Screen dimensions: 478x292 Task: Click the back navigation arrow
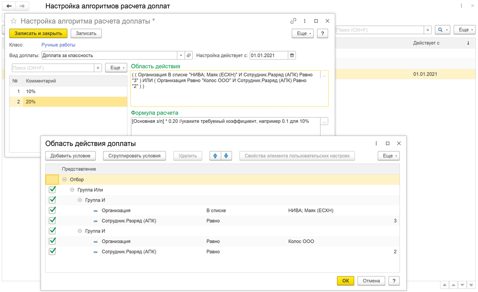(x=9, y=7)
